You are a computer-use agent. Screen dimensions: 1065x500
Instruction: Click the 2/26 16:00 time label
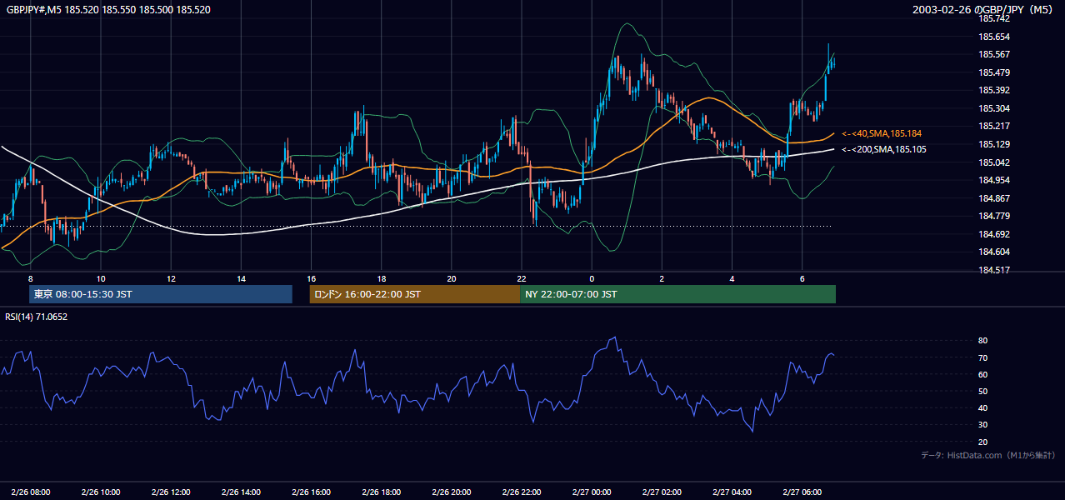311,492
